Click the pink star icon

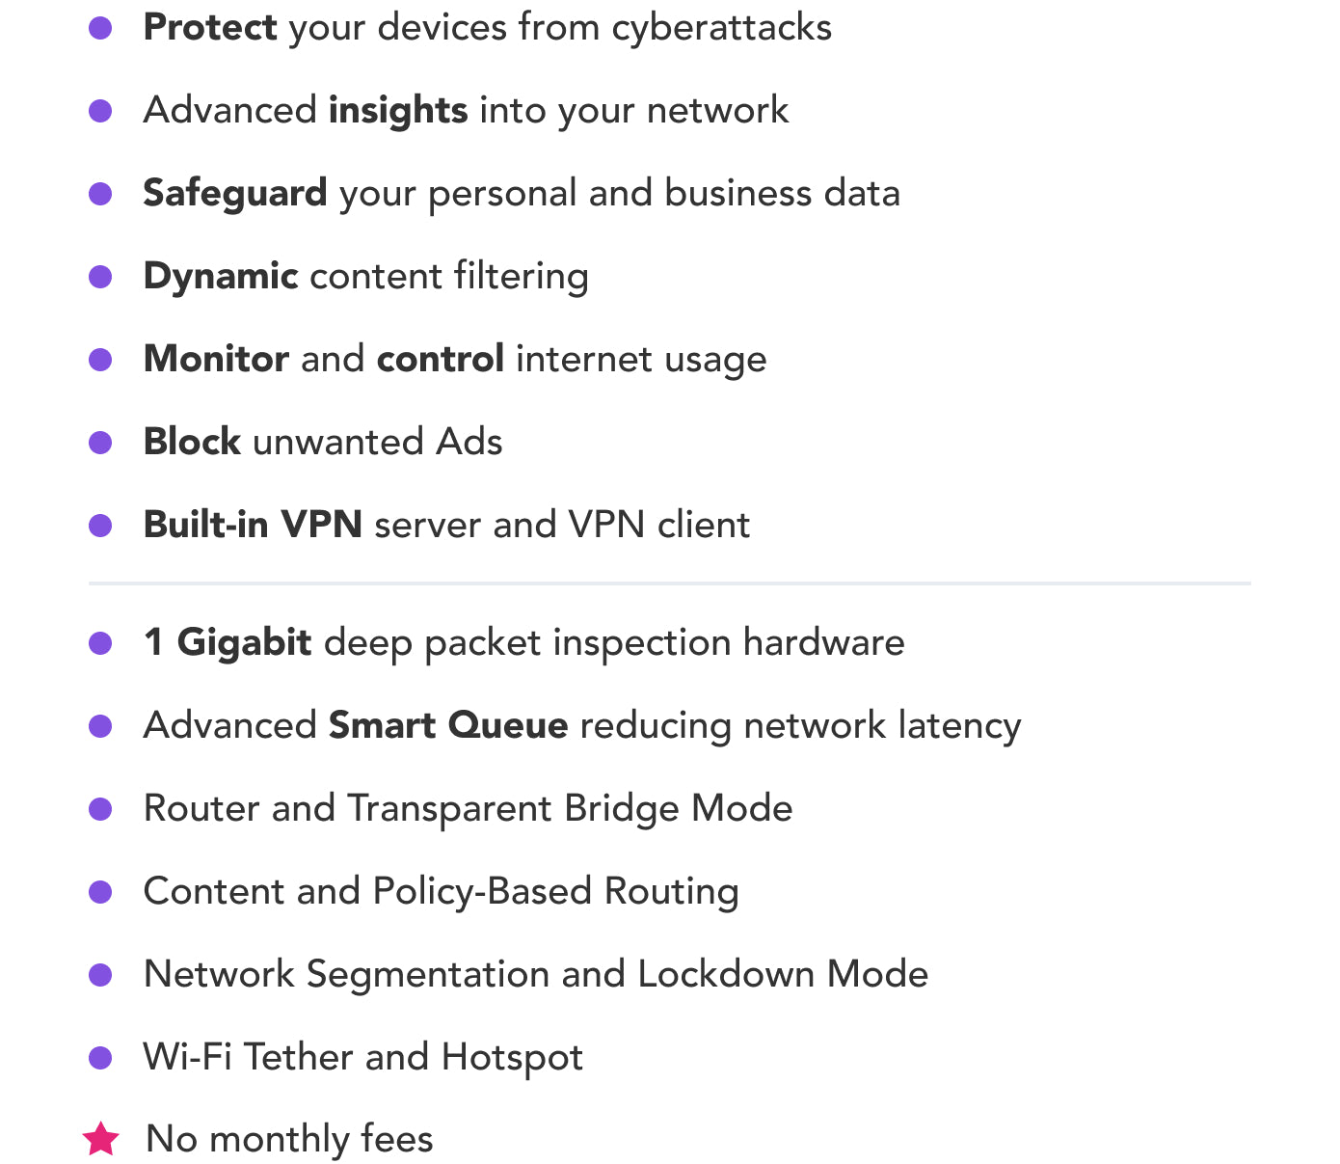(100, 1139)
